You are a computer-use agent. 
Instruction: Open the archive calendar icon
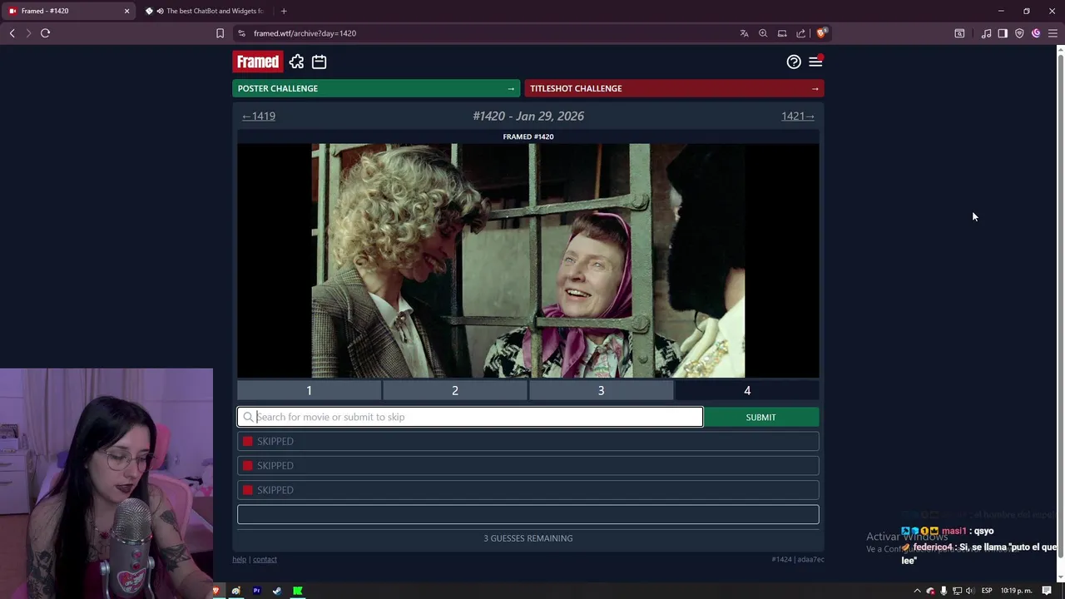tap(319, 62)
